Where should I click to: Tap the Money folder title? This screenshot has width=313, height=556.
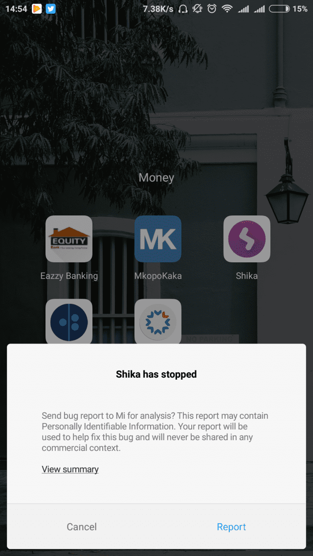pyautogui.click(x=156, y=177)
